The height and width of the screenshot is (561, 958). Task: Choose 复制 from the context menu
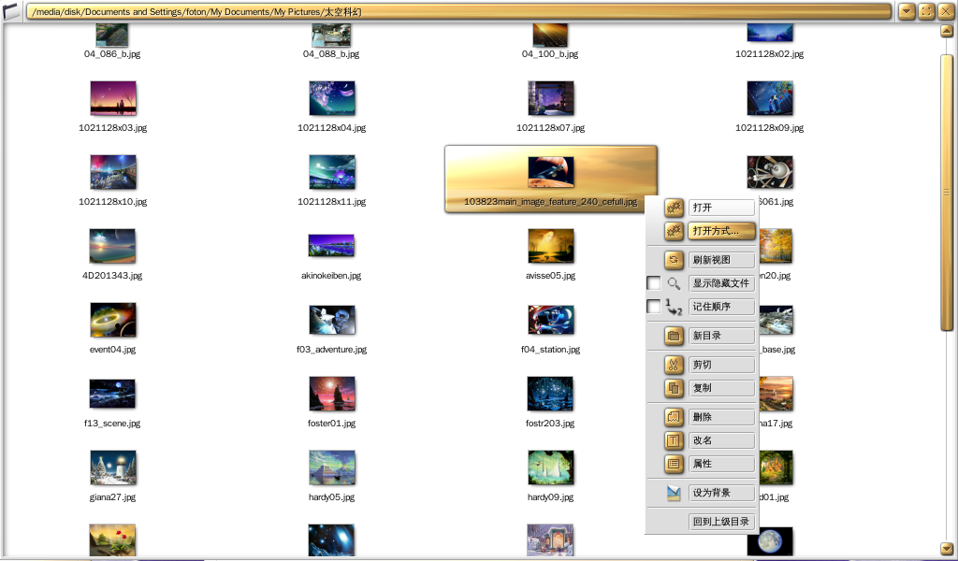(x=721, y=388)
